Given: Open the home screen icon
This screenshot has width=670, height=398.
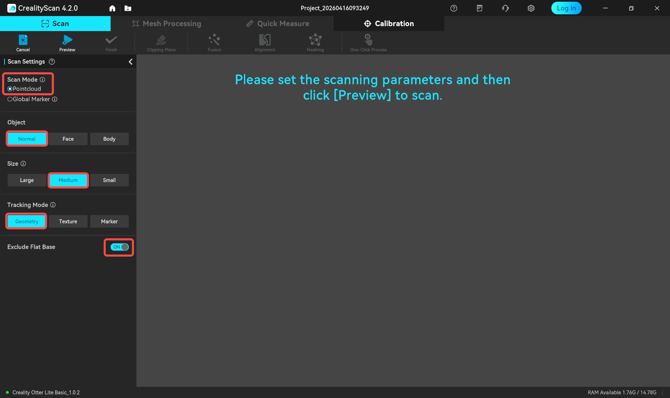Looking at the screenshot, I should pos(112,8).
